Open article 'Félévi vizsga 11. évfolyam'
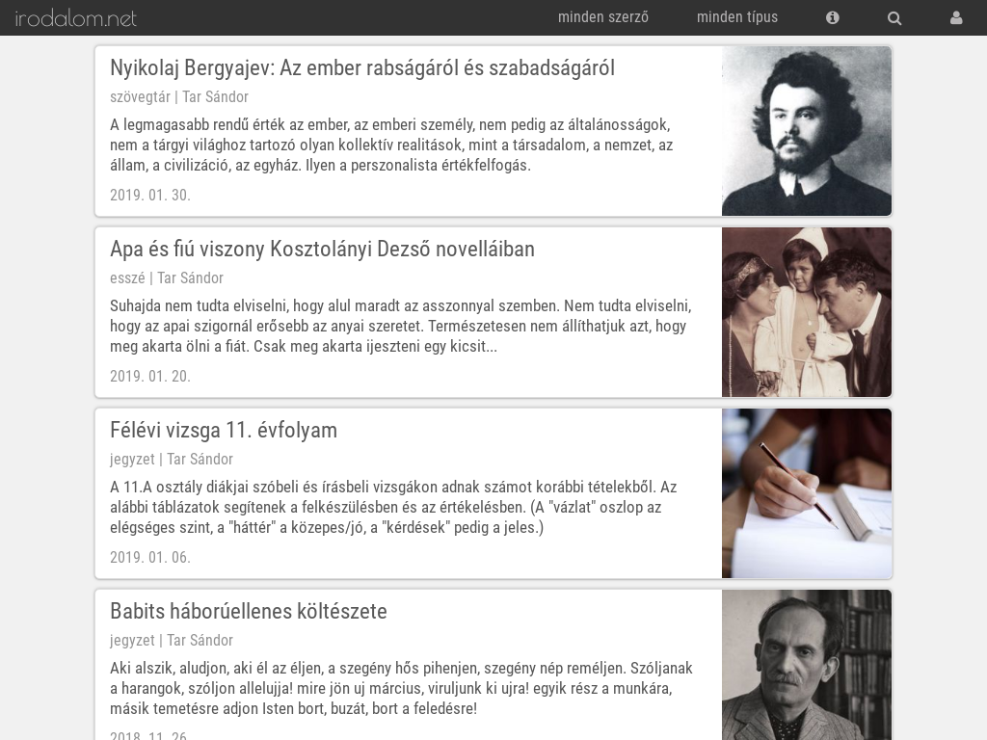Image resolution: width=987 pixels, height=740 pixels. 224,431
